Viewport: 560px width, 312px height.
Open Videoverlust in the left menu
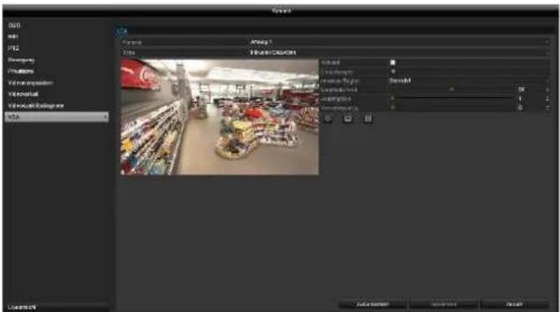23,94
